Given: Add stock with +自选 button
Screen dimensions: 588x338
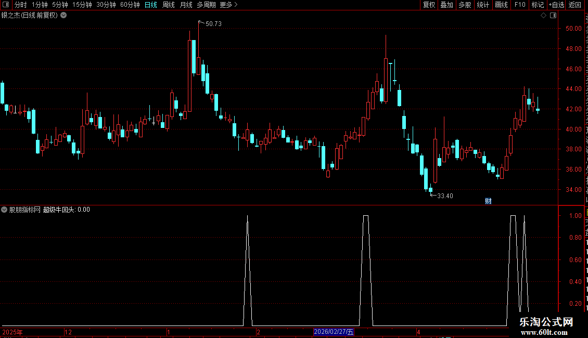Looking at the screenshot, I should pyautogui.click(x=556, y=5).
